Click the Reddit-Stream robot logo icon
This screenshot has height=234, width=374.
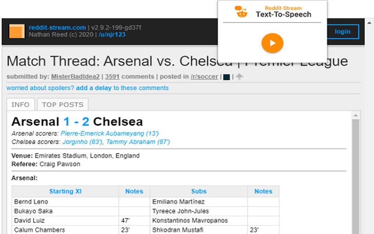[x=241, y=12]
